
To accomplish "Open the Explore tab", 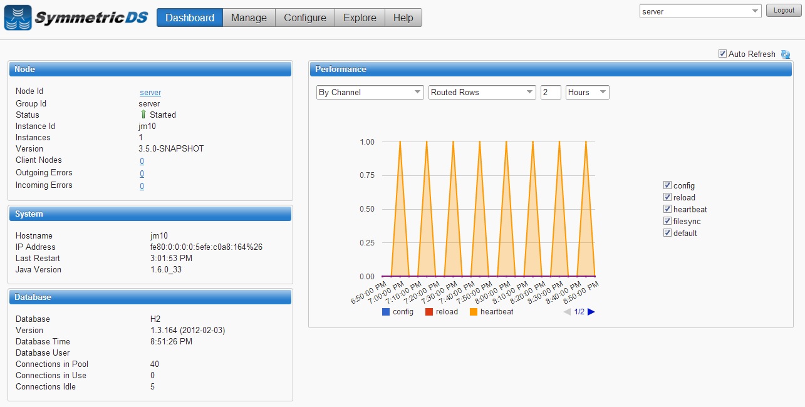I will [360, 18].
